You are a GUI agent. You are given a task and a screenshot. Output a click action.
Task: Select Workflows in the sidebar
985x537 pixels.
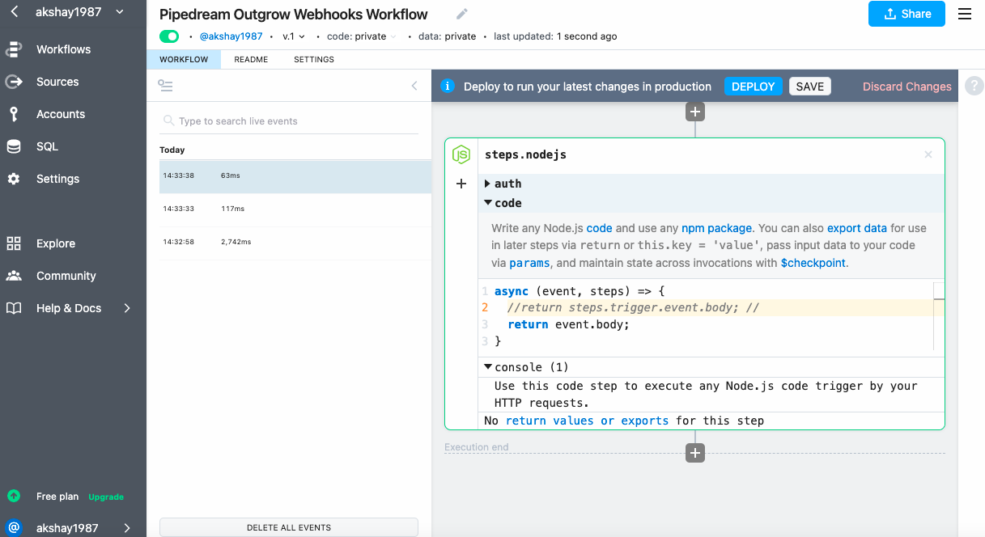coord(63,49)
